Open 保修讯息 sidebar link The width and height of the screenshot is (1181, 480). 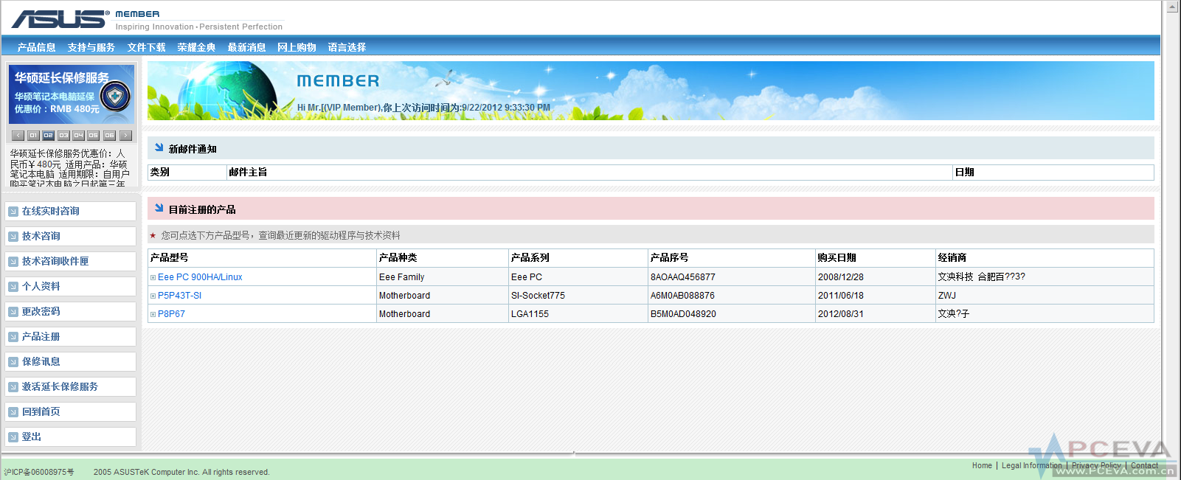click(x=41, y=361)
